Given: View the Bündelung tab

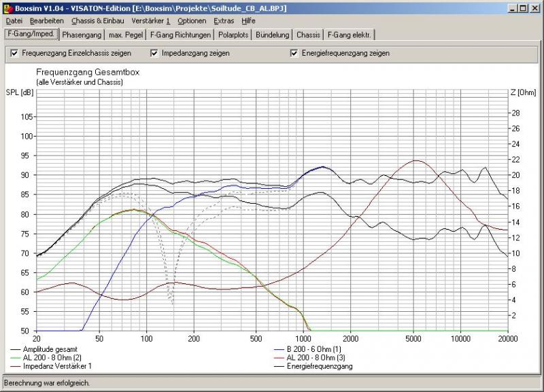Looking at the screenshot, I should coord(273,35).
